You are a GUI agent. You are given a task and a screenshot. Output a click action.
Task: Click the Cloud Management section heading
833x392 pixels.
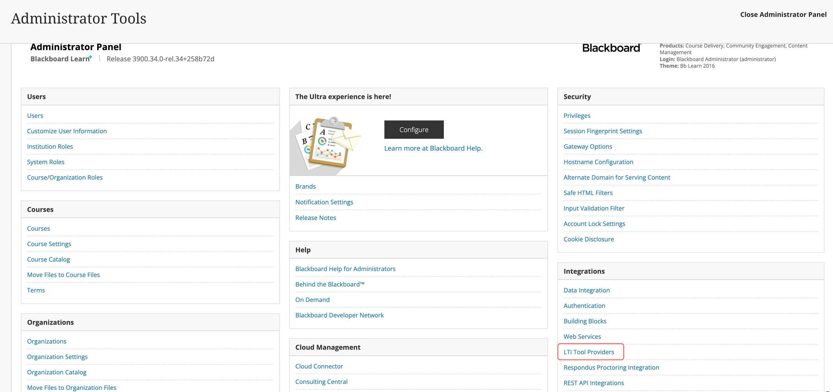(x=328, y=348)
